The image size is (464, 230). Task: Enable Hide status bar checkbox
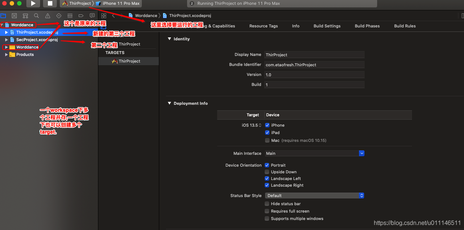(267, 204)
